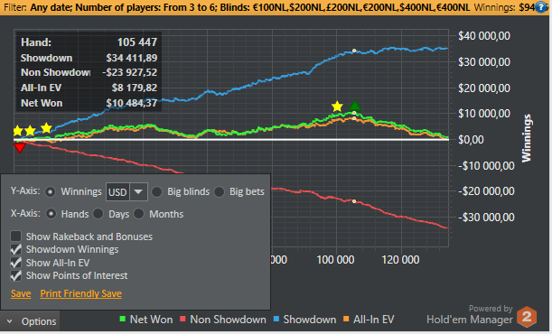The image size is (552, 334).
Task: Click the -$30 000,00 axis label
Action: 486,218
